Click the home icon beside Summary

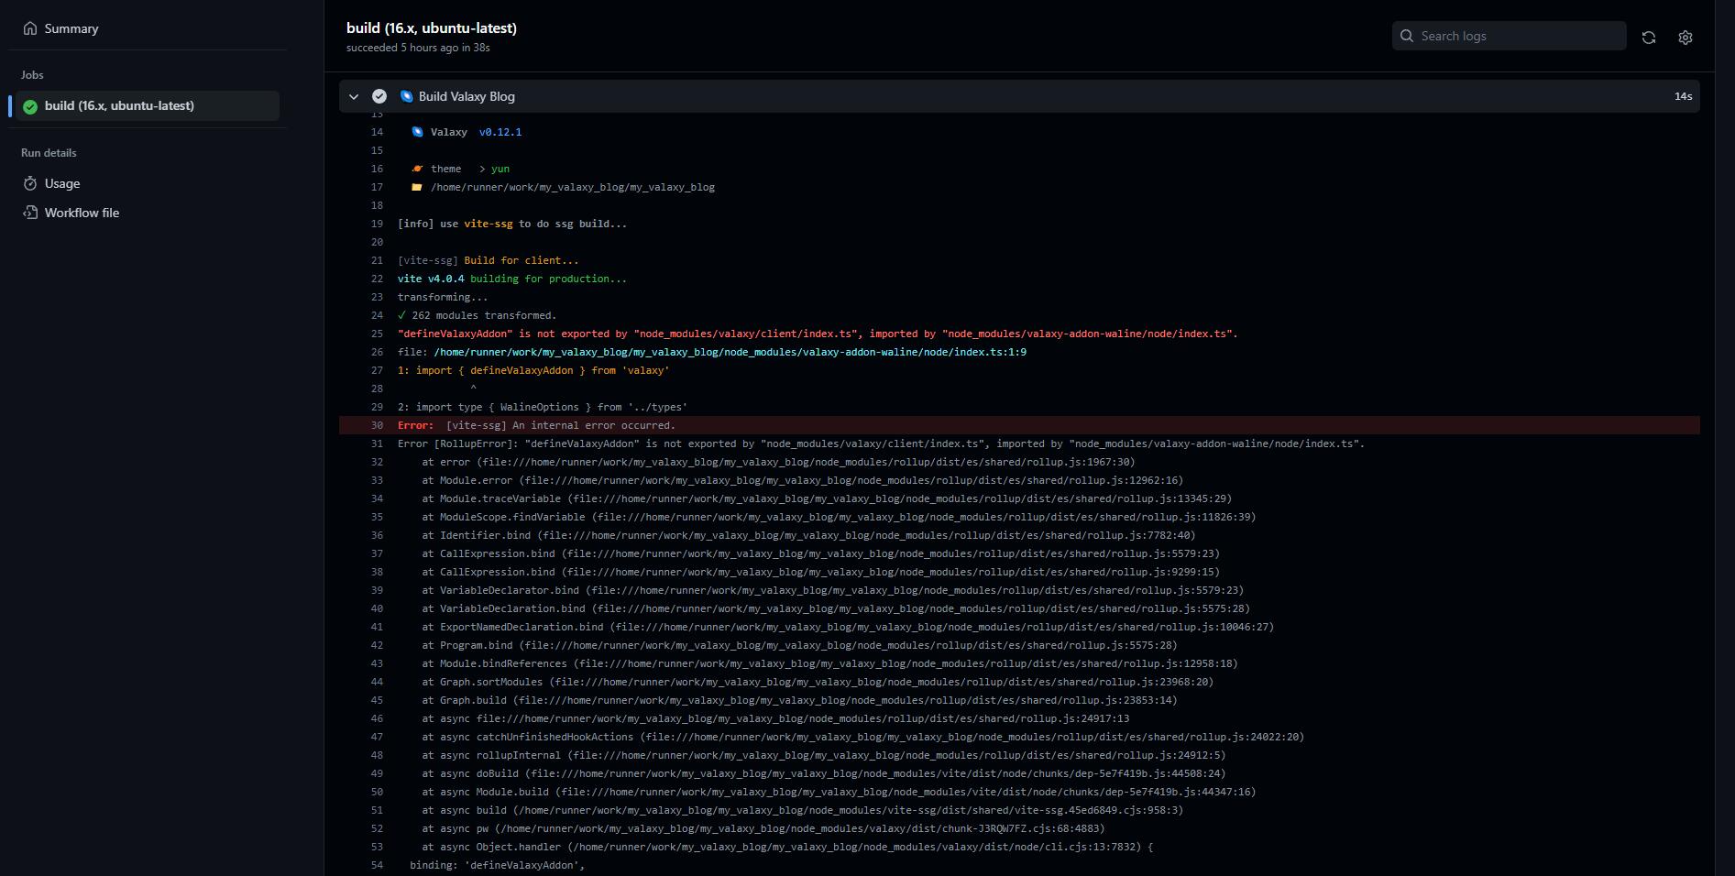coord(30,27)
